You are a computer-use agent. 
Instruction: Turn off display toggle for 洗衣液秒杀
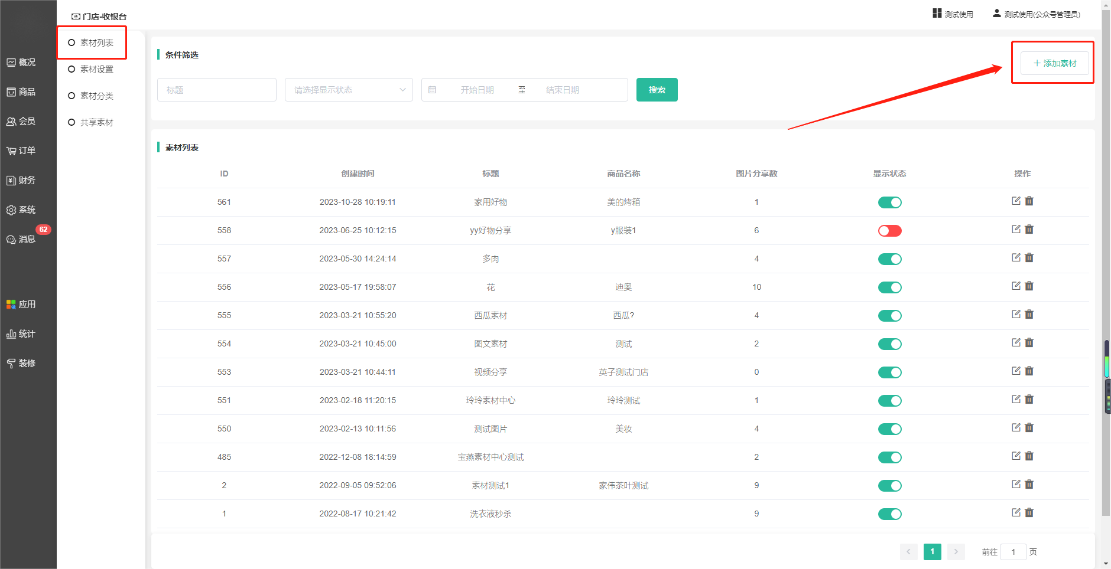(x=889, y=514)
